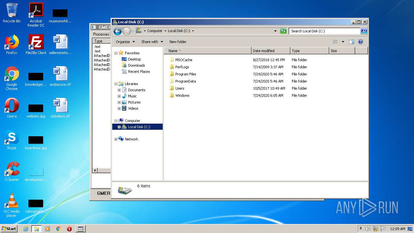The height and width of the screenshot is (233, 414).
Task: Collapse the Computer tree group
Action: 116,121
